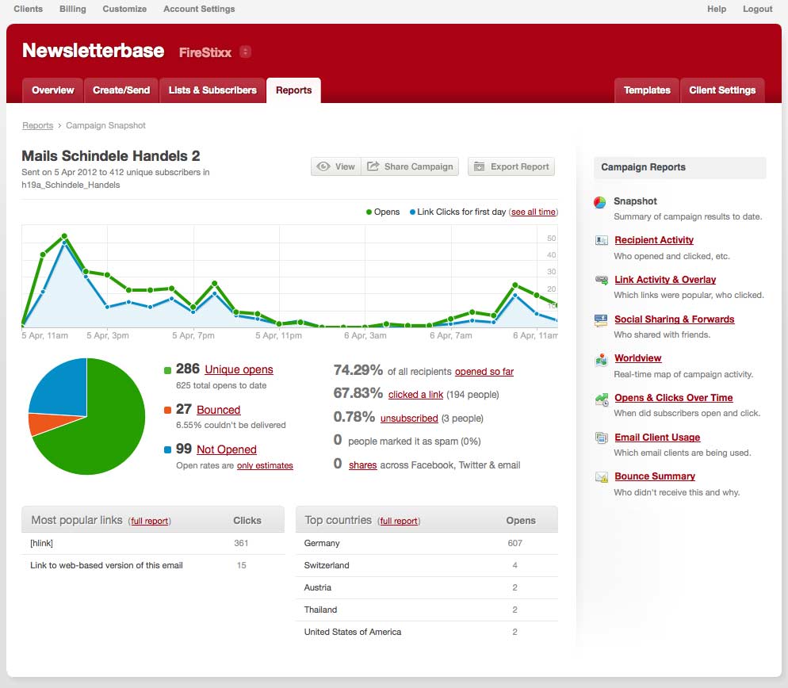Open the Create/Send tab
The width and height of the screenshot is (788, 688).
(121, 90)
